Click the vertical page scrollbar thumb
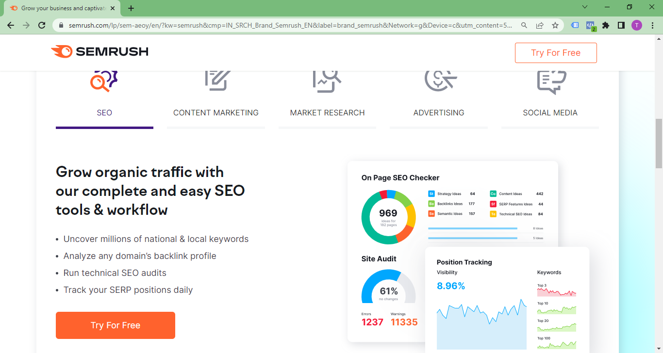Image resolution: width=663 pixels, height=353 pixels. click(x=659, y=143)
